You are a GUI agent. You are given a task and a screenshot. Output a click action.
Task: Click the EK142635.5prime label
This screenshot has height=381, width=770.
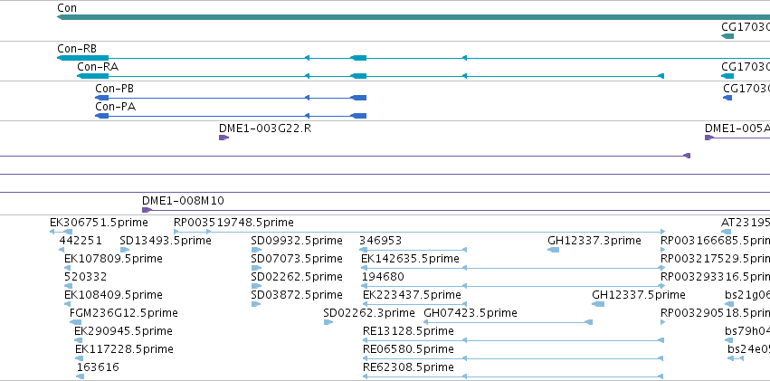pyautogui.click(x=411, y=259)
